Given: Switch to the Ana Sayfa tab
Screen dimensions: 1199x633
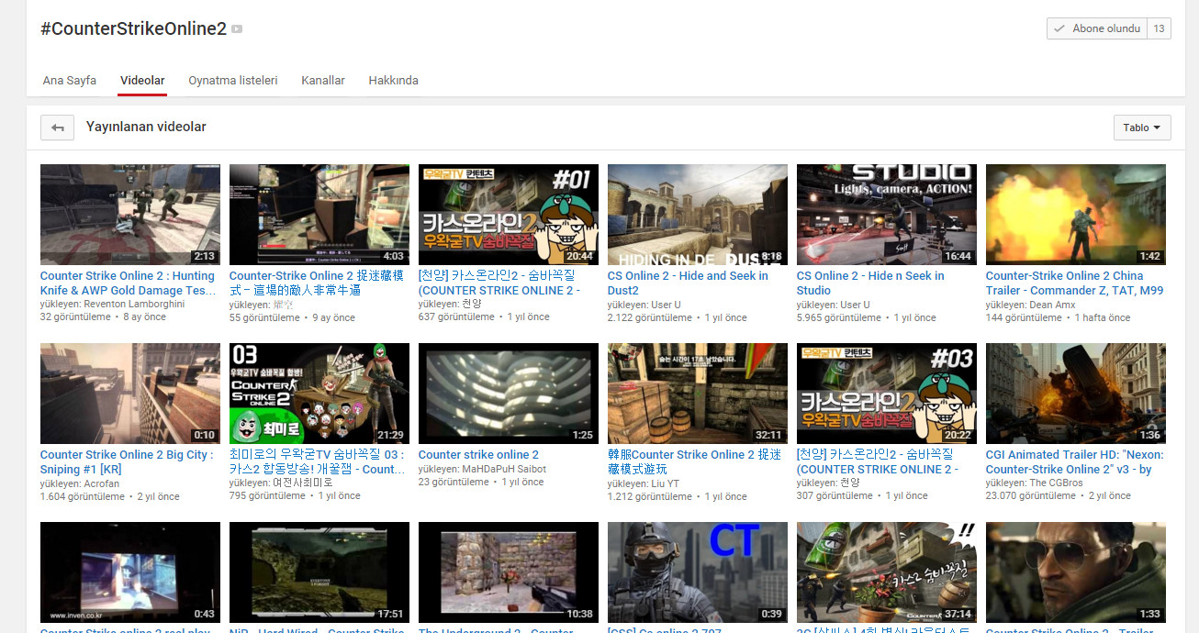Looking at the screenshot, I should coord(70,81).
